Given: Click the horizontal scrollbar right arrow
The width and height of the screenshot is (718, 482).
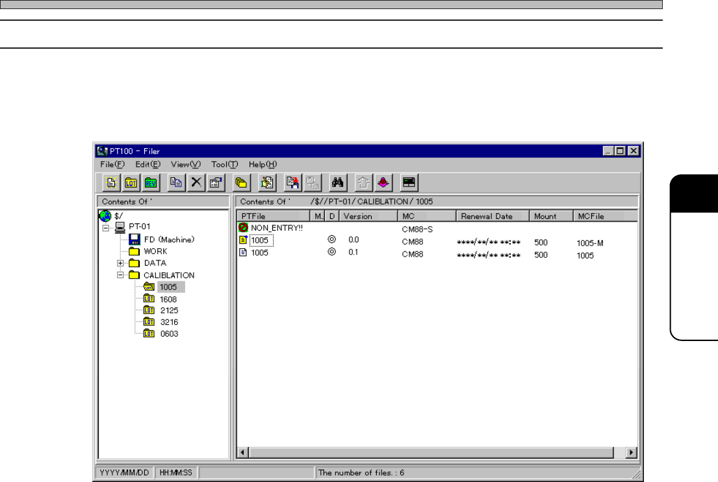Looking at the screenshot, I should (630, 451).
